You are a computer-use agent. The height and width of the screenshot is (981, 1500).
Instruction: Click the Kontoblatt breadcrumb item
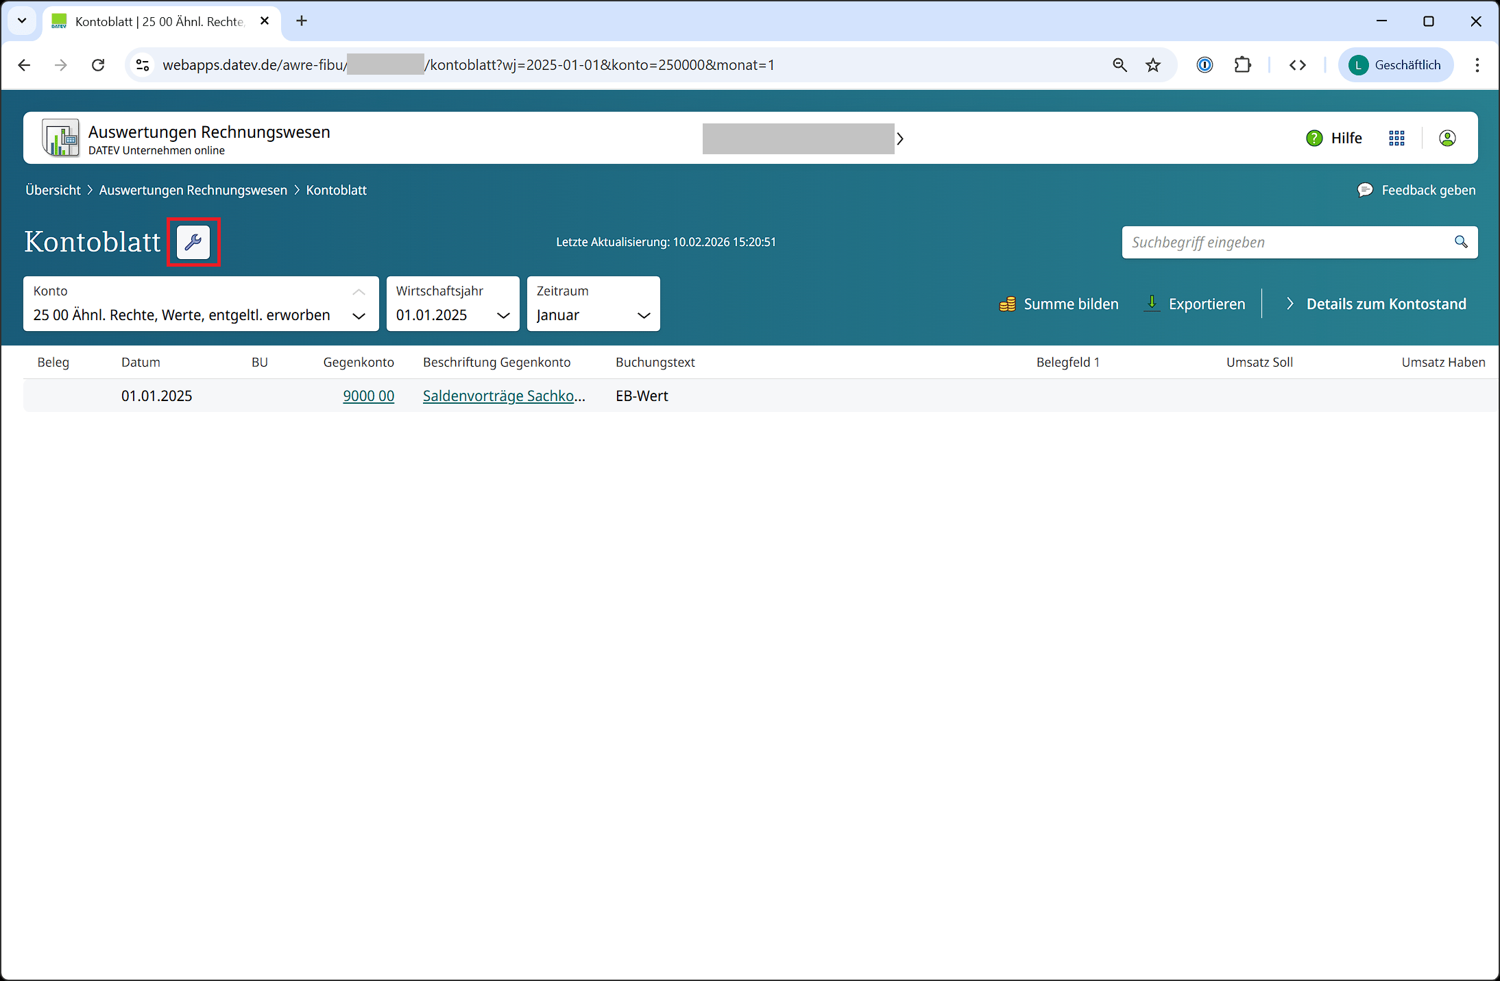point(336,190)
